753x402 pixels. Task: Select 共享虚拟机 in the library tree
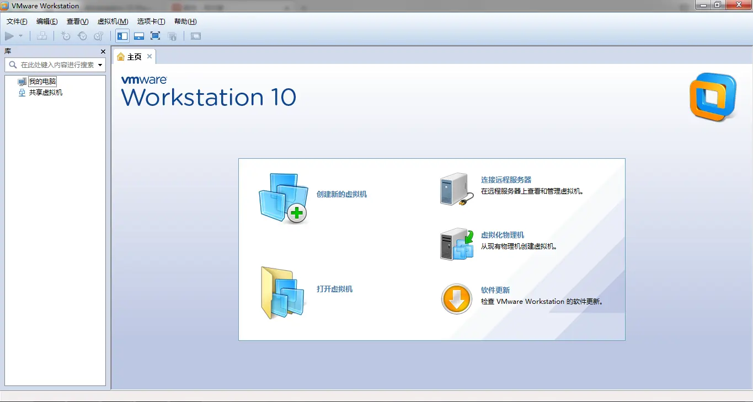click(46, 93)
